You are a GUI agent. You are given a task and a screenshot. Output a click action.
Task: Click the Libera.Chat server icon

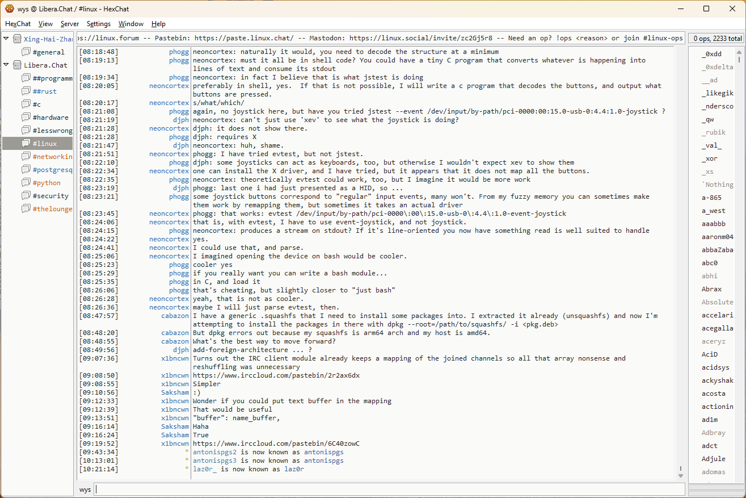17,65
